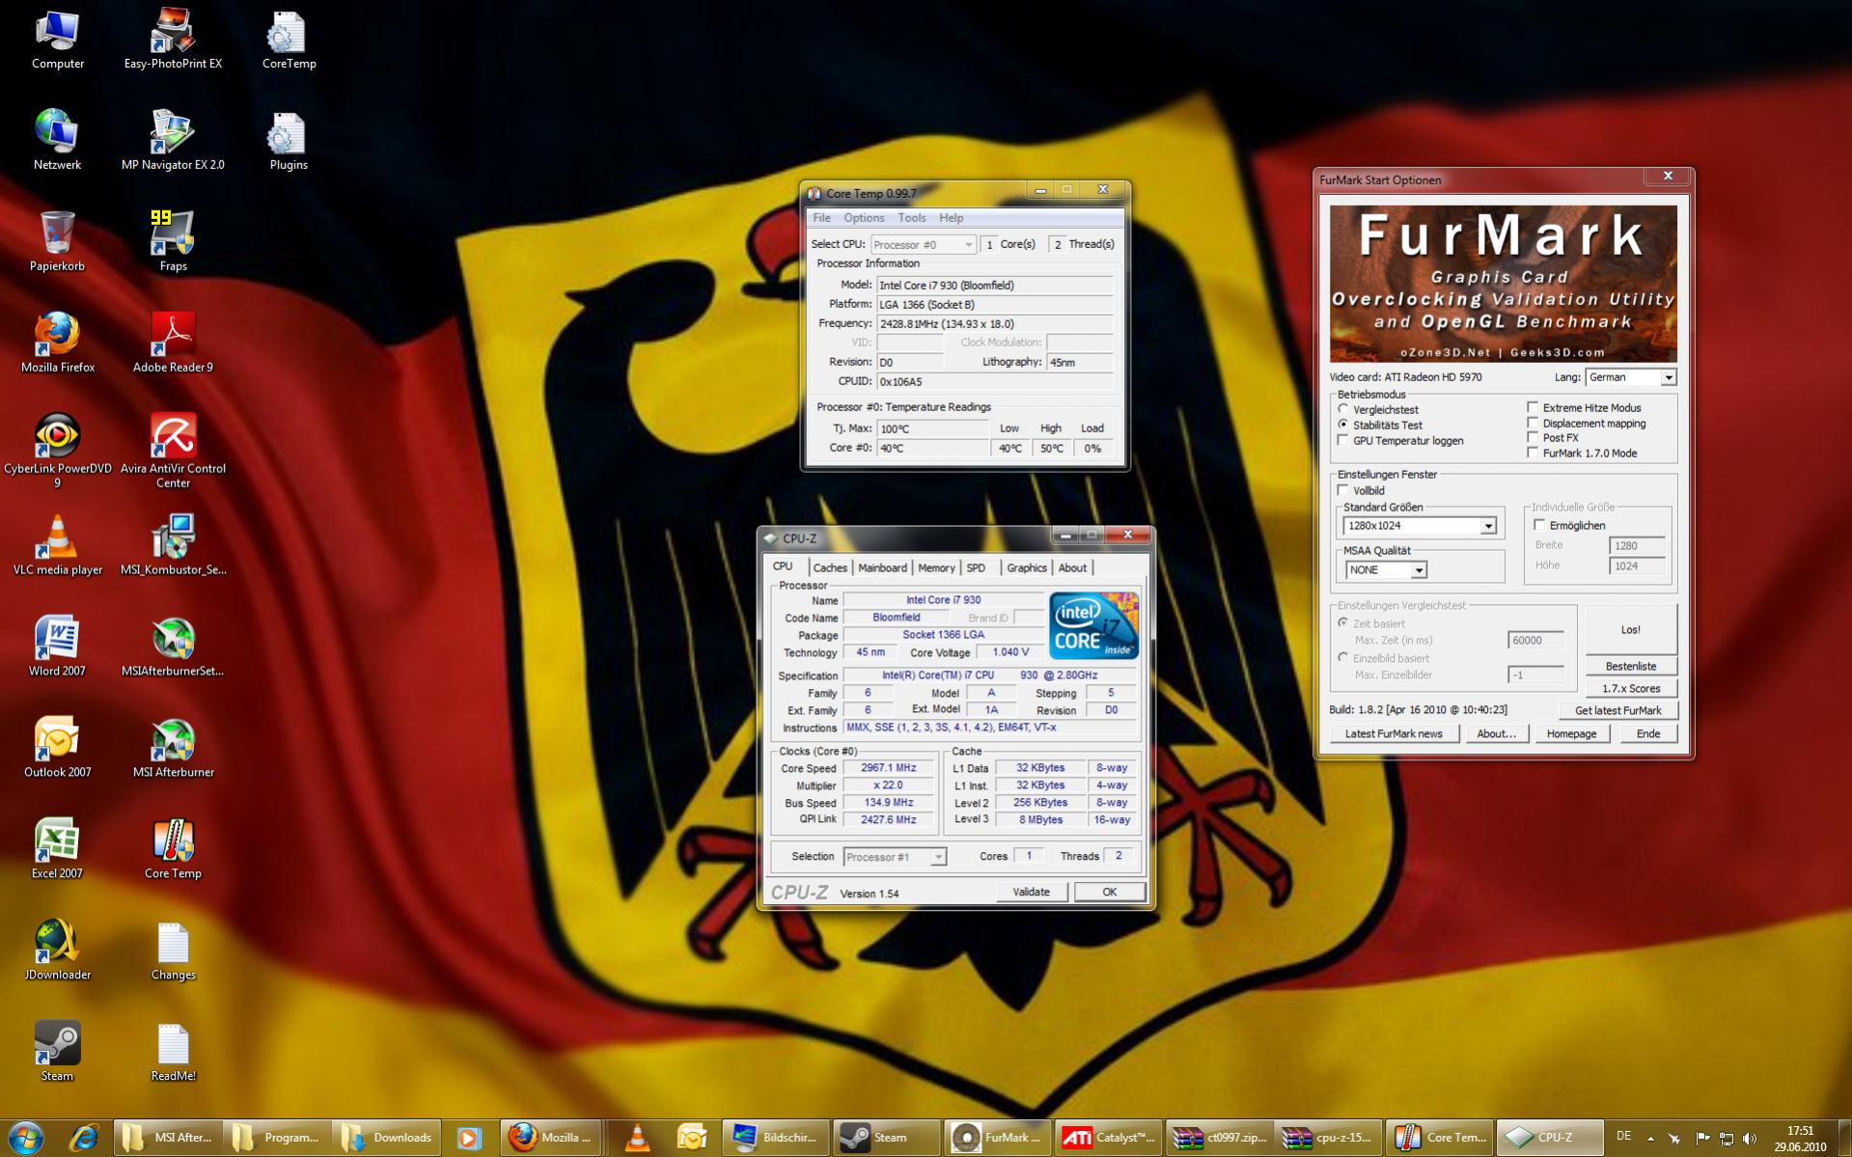Viewport: 1852px width, 1157px height.
Task: Click the Höhe height input field
Action: click(x=1637, y=566)
